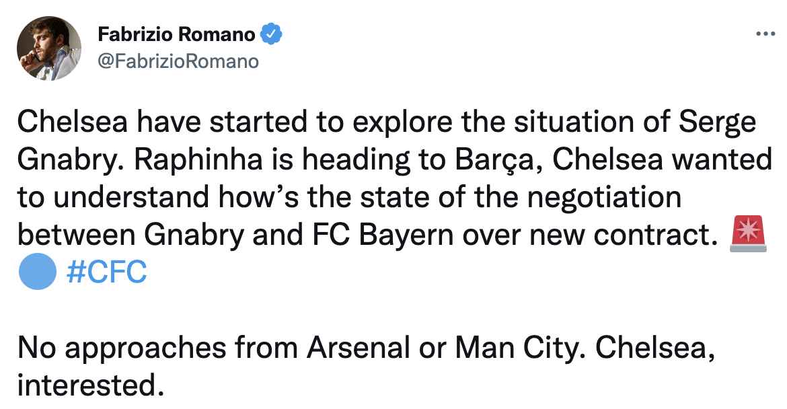The width and height of the screenshot is (787, 409).
Task: Open the #CFC hashtag link
Action: click(x=107, y=272)
